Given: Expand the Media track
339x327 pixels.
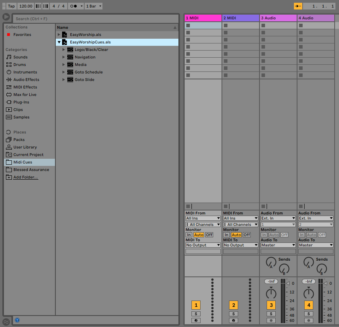Looking at the screenshot, I should 64,64.
